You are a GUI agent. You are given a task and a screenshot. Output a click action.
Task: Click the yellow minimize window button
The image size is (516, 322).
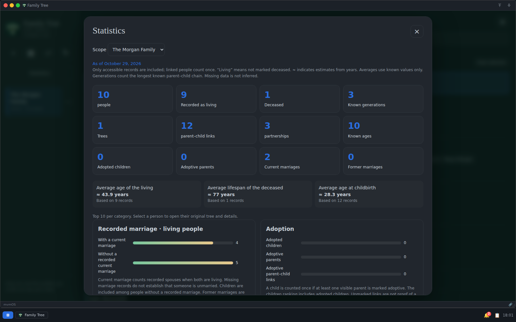[x=12, y=5]
